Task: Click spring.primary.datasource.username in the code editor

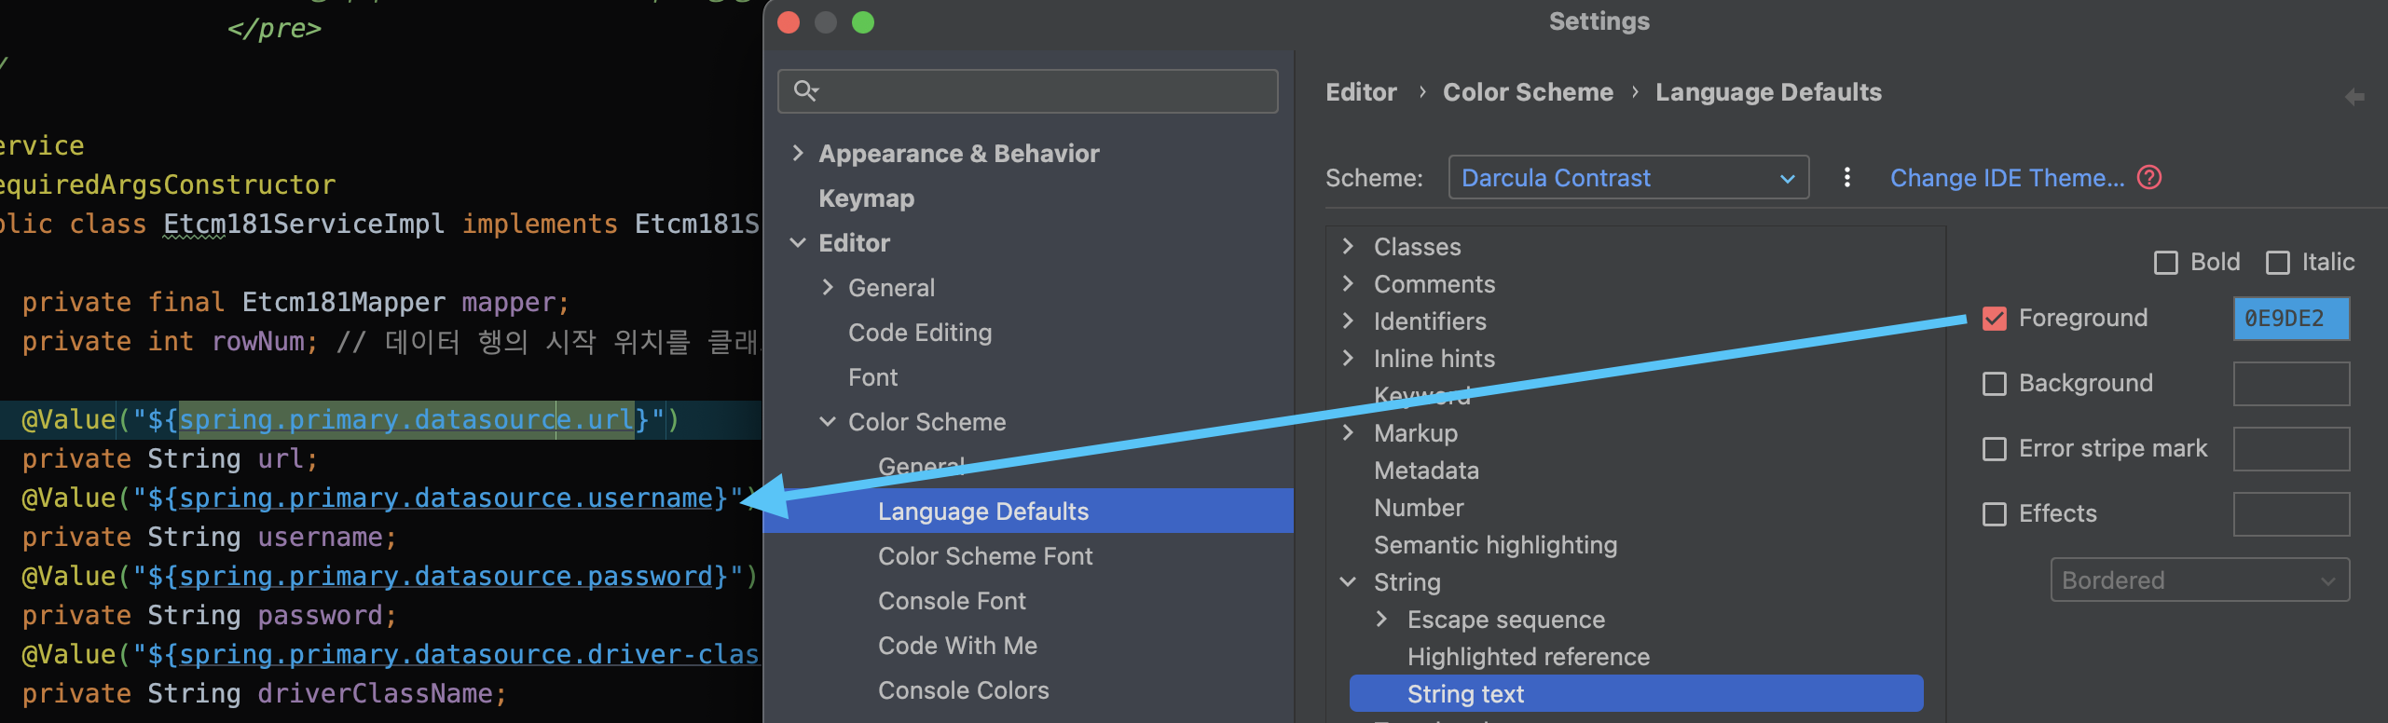Action: click(446, 498)
